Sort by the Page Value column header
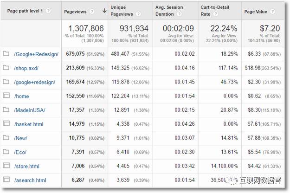This screenshot has width=290, height=193. (256, 12)
